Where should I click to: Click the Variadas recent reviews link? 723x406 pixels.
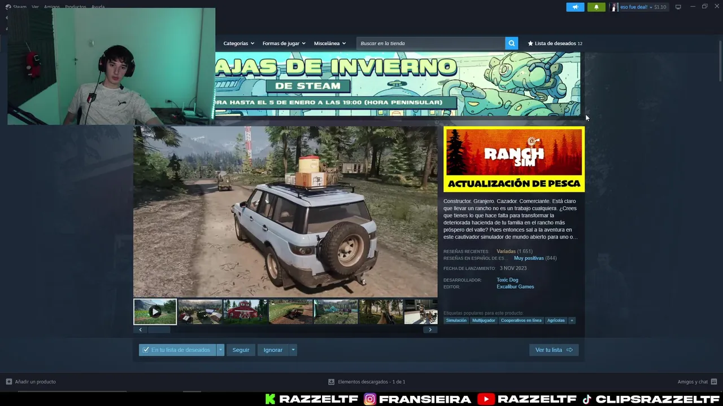pos(506,251)
